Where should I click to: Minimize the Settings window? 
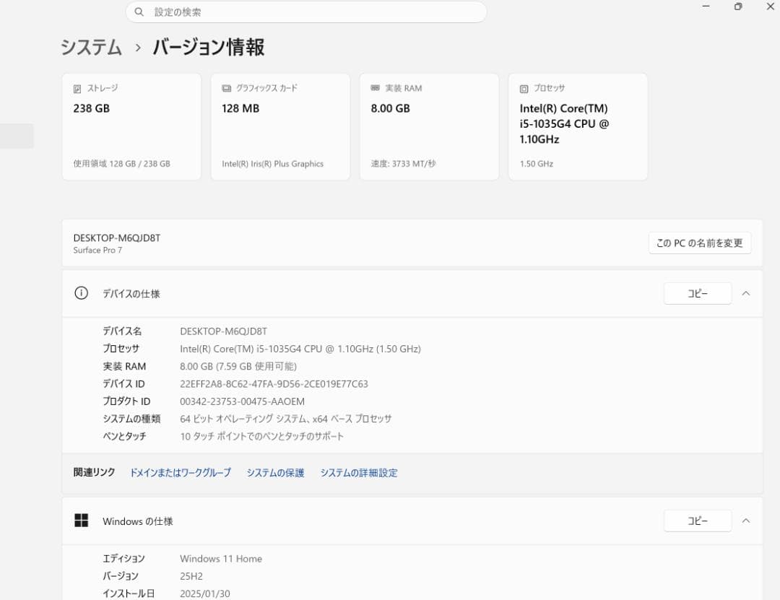(706, 6)
